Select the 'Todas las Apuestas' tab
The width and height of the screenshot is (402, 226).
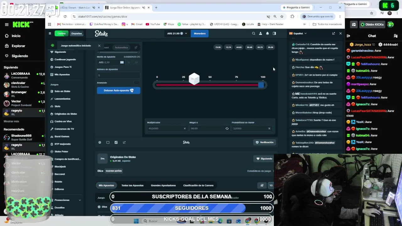133,186
